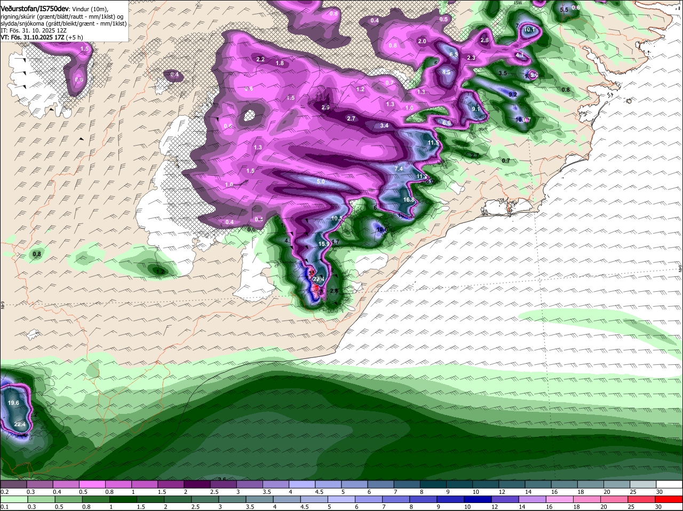This screenshot has height=511, width=683.
Task: Click the 15W longitude label at the top
Action: pos(517,3)
